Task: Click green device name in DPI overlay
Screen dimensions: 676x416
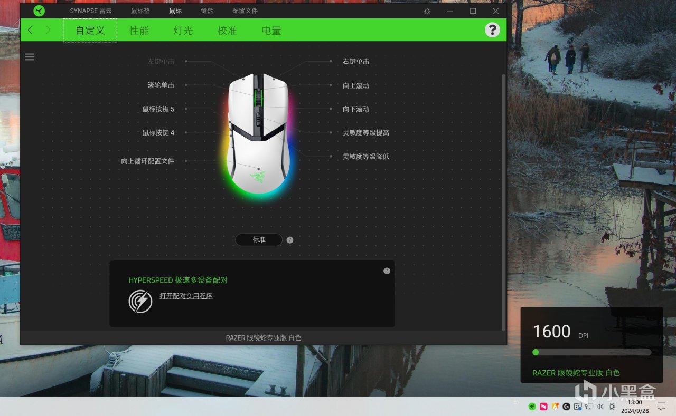Action: 576,373
